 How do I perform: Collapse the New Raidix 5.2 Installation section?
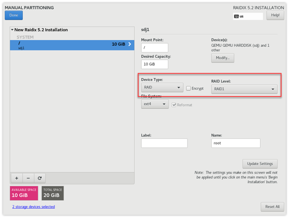(x=12, y=30)
